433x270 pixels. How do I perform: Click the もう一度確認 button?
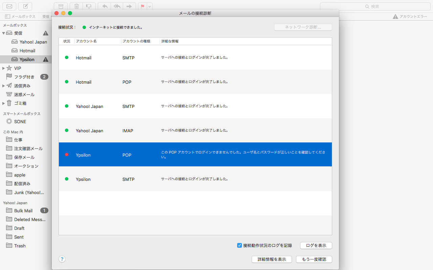(314, 259)
